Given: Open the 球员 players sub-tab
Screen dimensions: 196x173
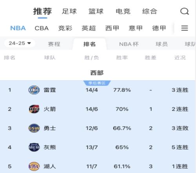Looking at the screenshot, I should coord(162,44).
